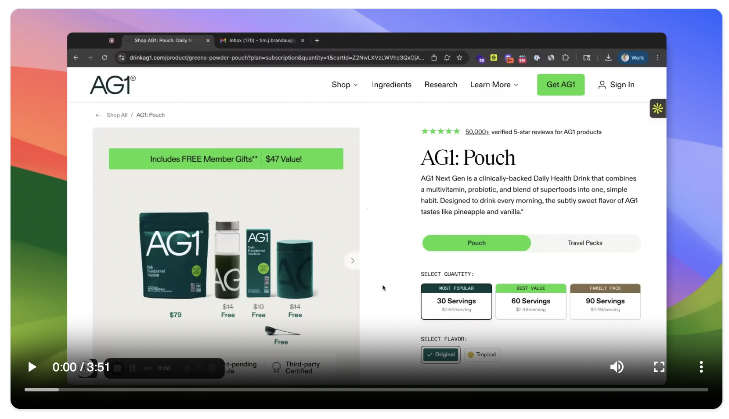Open extension with 55 badge
This screenshot has width=729, height=419.
480,58
